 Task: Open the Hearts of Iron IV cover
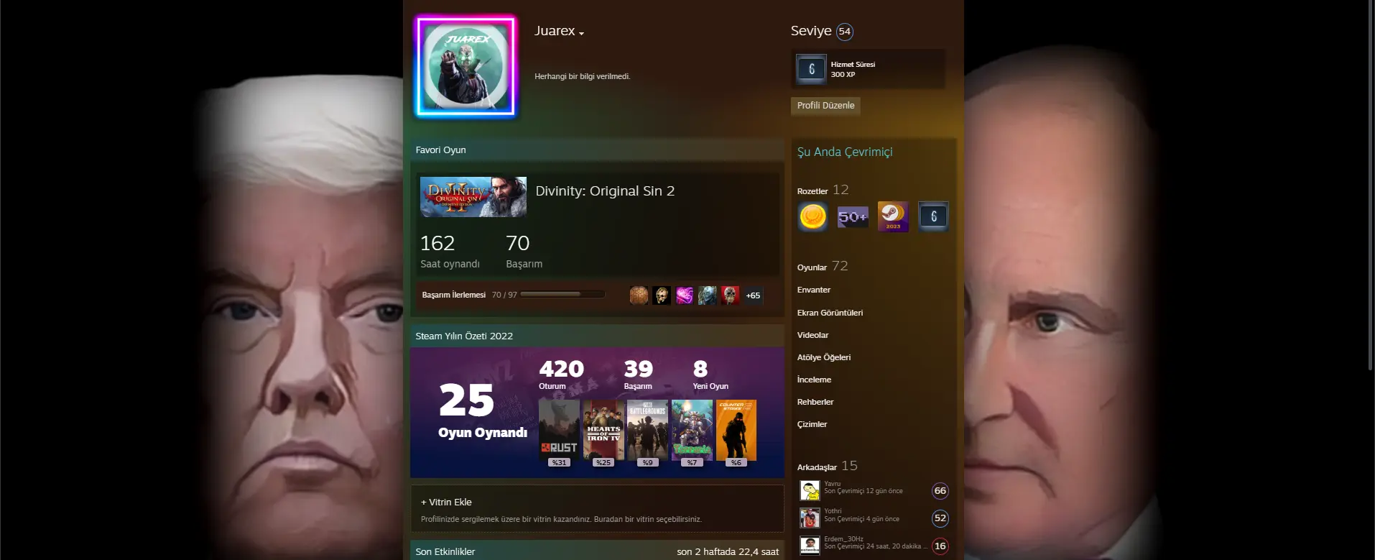(x=603, y=430)
